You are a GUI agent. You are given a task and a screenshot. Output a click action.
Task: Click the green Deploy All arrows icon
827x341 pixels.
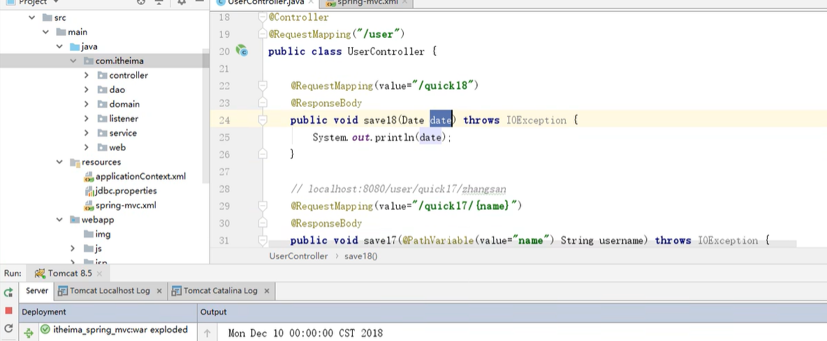[x=29, y=332]
